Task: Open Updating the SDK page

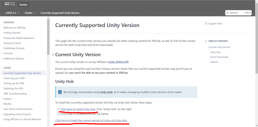Action: [13, 88]
